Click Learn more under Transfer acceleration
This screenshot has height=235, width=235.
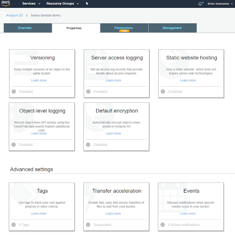pyautogui.click(x=113, y=214)
